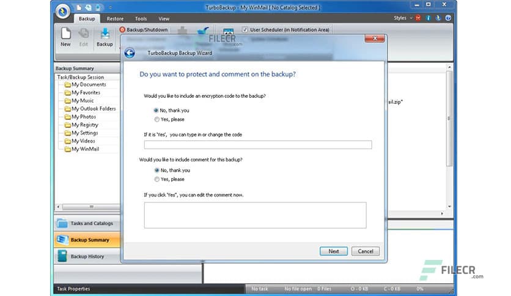
Task: Click the right pane scroll up arrow
Action: click(x=449, y=67)
